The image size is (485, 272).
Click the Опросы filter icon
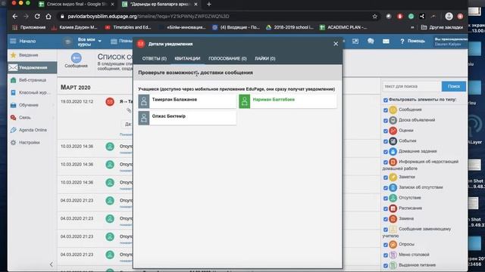tap(393, 244)
